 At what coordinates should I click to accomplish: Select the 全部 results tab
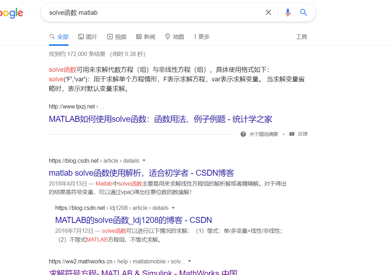(x=59, y=37)
